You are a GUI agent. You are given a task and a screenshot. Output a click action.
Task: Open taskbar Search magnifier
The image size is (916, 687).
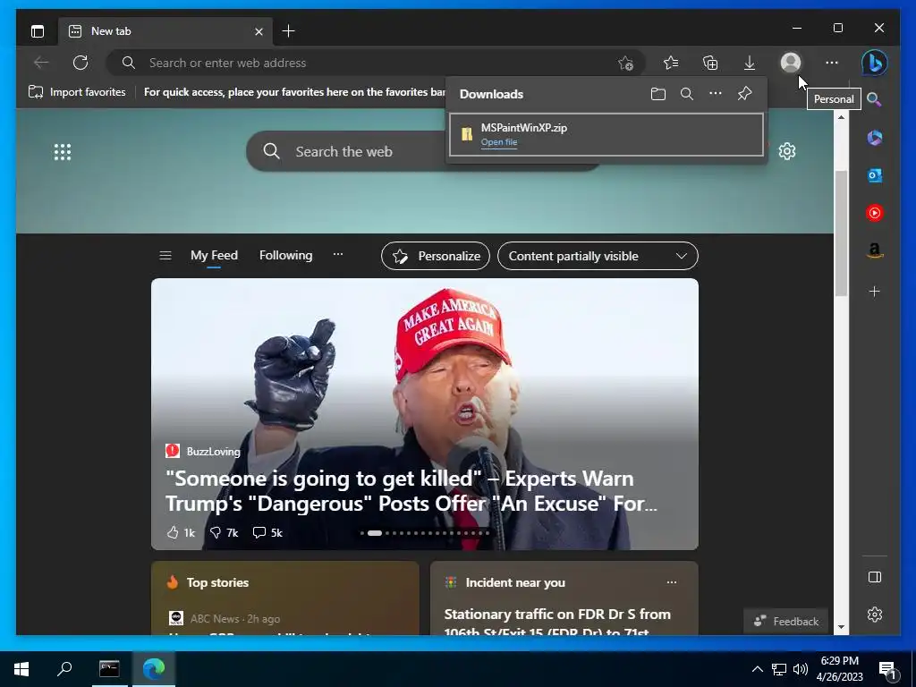tap(64, 669)
